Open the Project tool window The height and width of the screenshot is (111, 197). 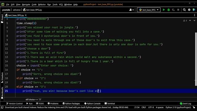(x=2, y=18)
